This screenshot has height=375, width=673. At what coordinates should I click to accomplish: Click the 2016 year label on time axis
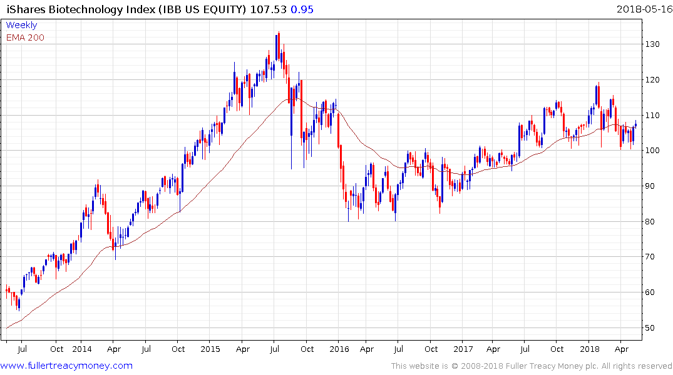[x=339, y=349]
